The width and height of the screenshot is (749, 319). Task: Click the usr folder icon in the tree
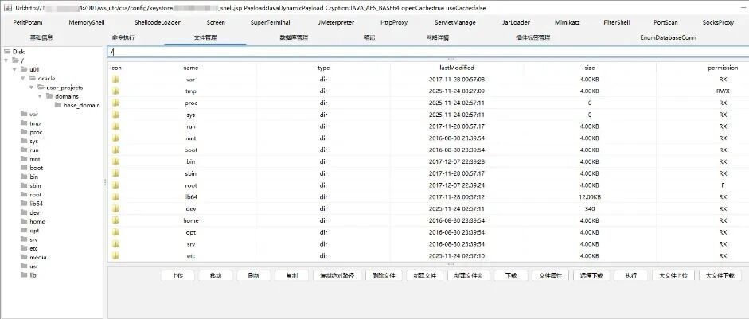click(x=24, y=266)
